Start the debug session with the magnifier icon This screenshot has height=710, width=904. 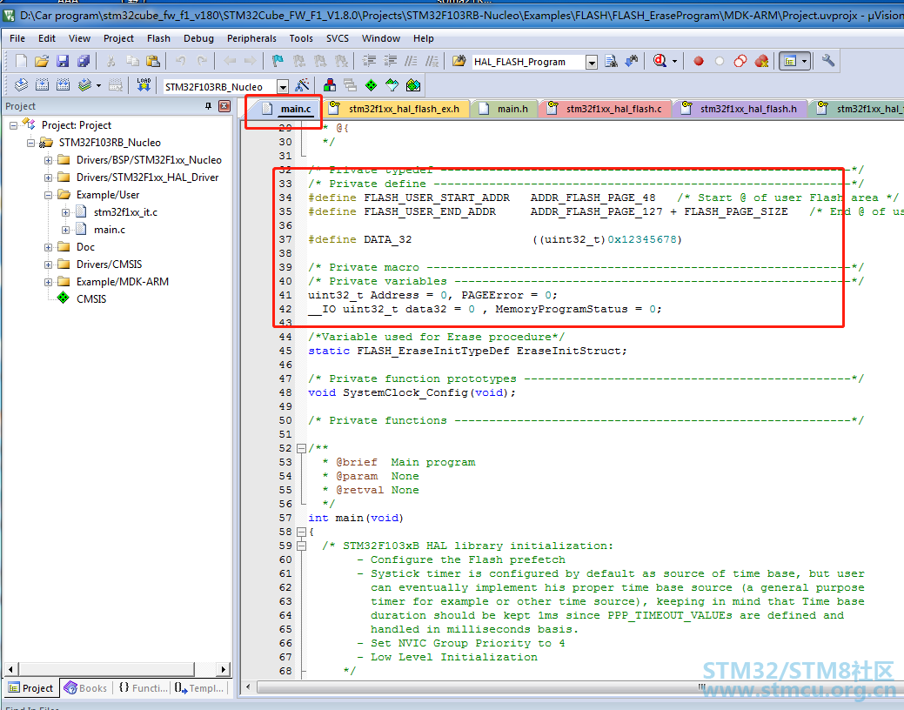(660, 61)
